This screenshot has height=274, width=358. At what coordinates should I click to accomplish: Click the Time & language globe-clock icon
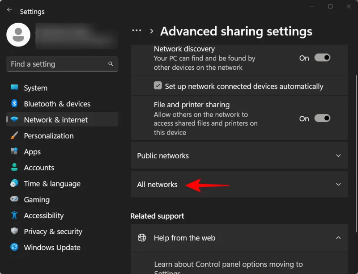(14, 183)
